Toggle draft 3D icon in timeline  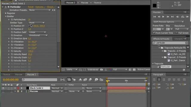click(74, 80)
